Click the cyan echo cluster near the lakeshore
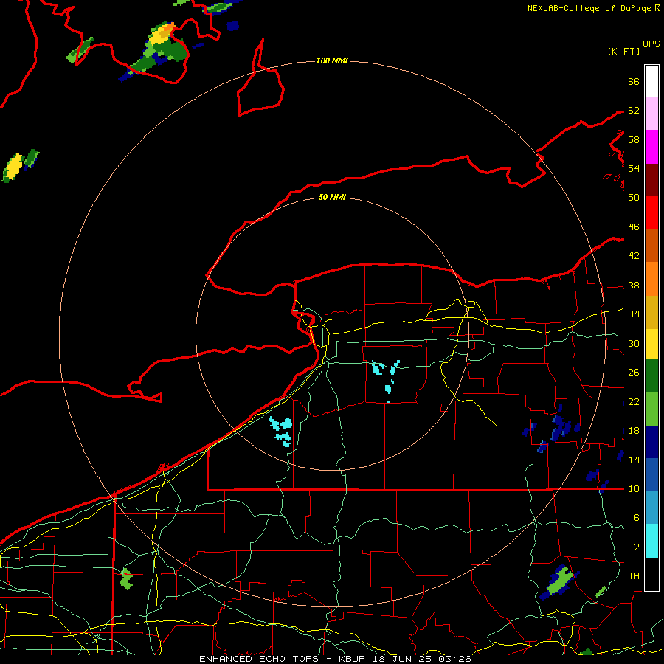This screenshot has width=664, height=664. tap(281, 431)
